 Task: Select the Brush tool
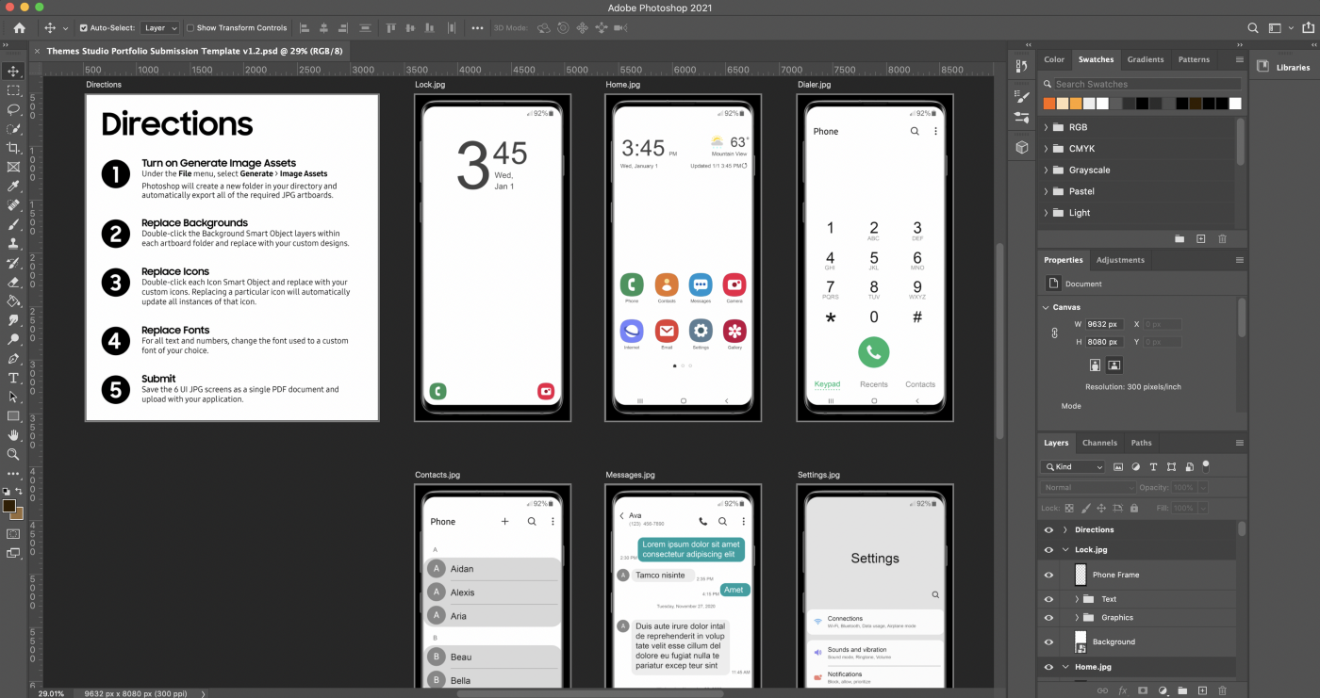[13, 224]
